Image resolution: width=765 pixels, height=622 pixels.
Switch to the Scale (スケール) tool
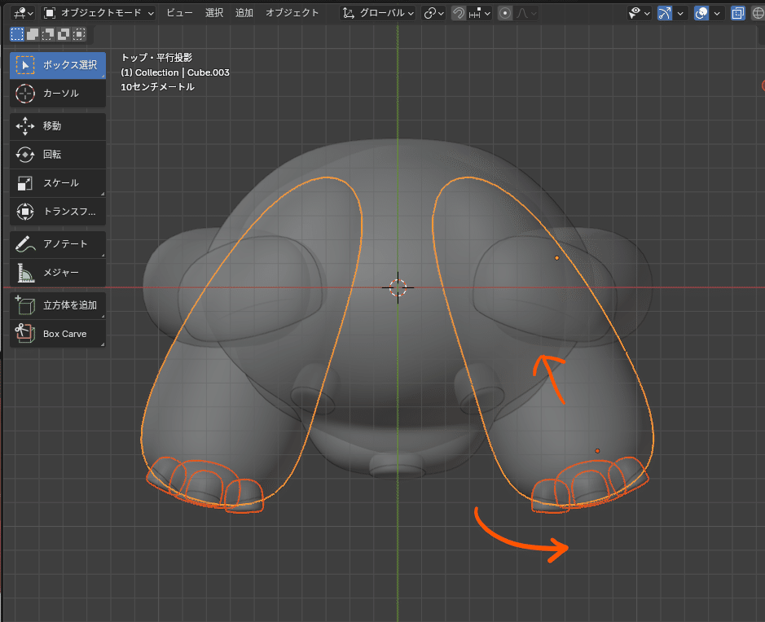58,183
